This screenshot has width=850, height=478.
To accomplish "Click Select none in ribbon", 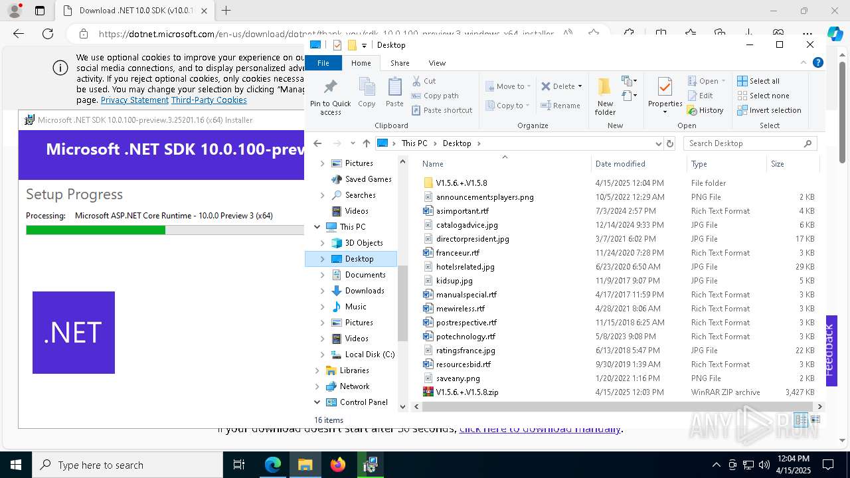I will point(763,96).
